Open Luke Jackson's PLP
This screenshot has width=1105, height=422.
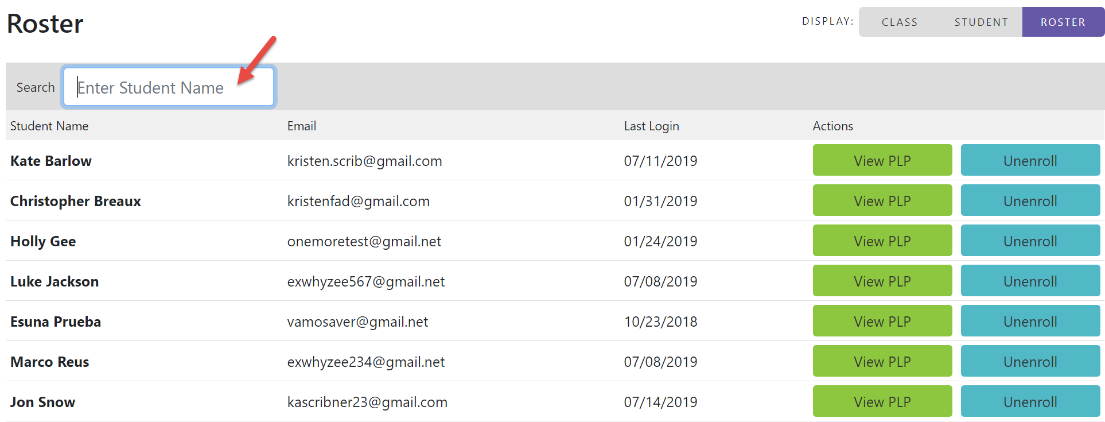(x=882, y=281)
